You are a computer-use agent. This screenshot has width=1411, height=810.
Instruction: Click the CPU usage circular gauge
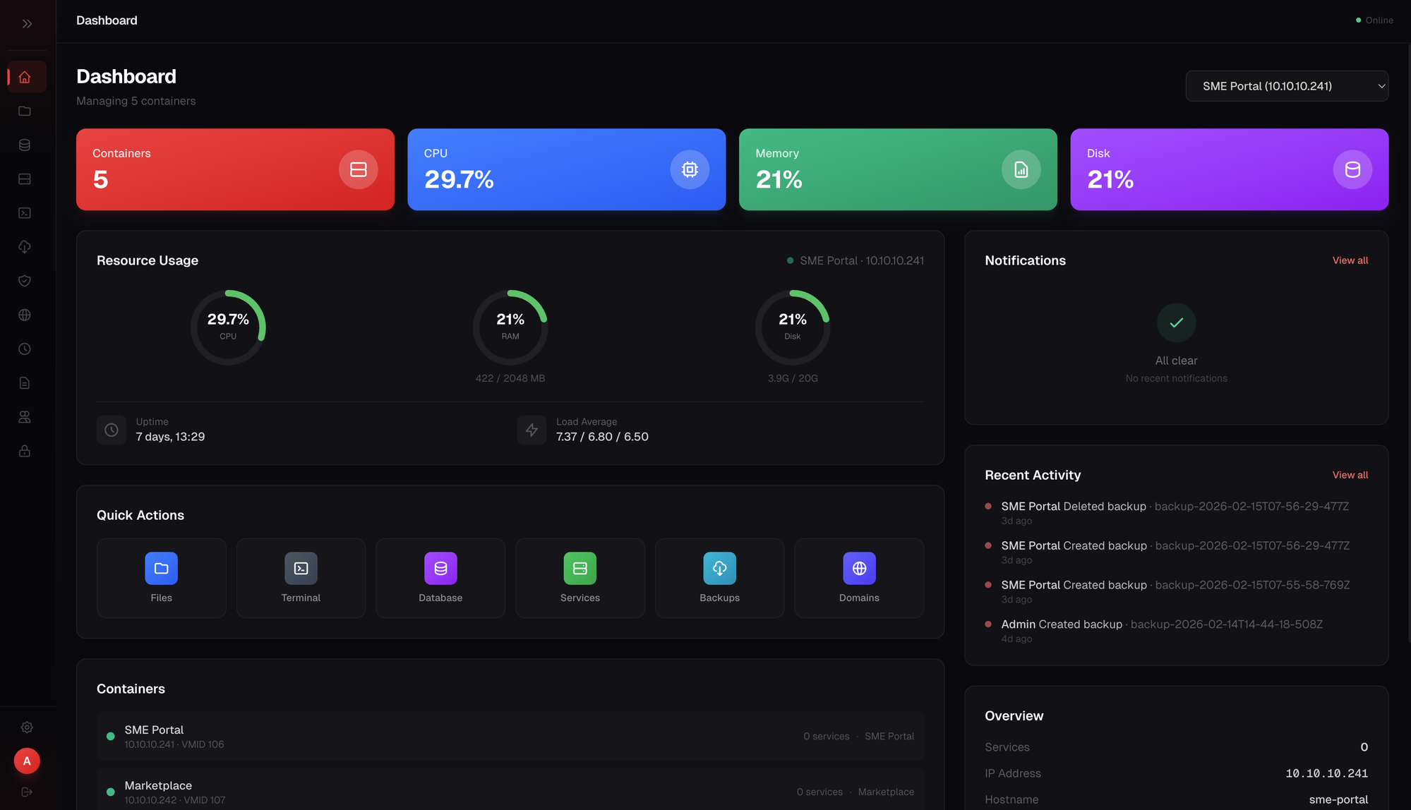click(x=228, y=327)
